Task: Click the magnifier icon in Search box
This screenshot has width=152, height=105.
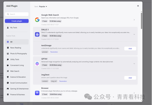Action: (8, 14)
